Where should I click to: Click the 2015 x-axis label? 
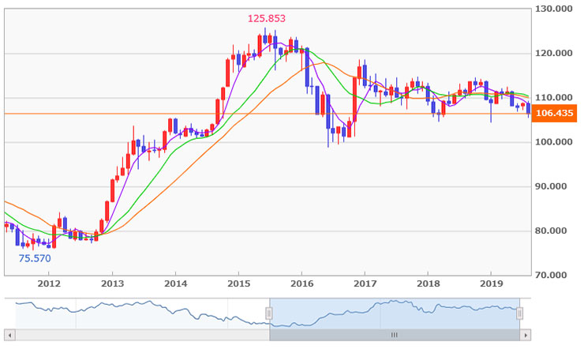239,283
